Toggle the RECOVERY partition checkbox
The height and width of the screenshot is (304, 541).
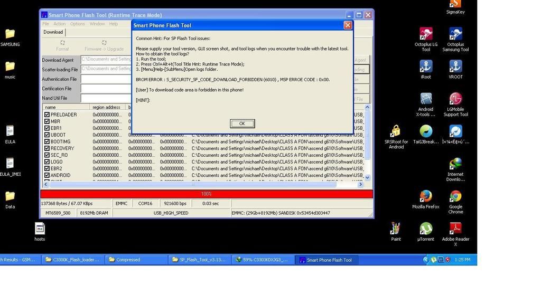click(47, 148)
